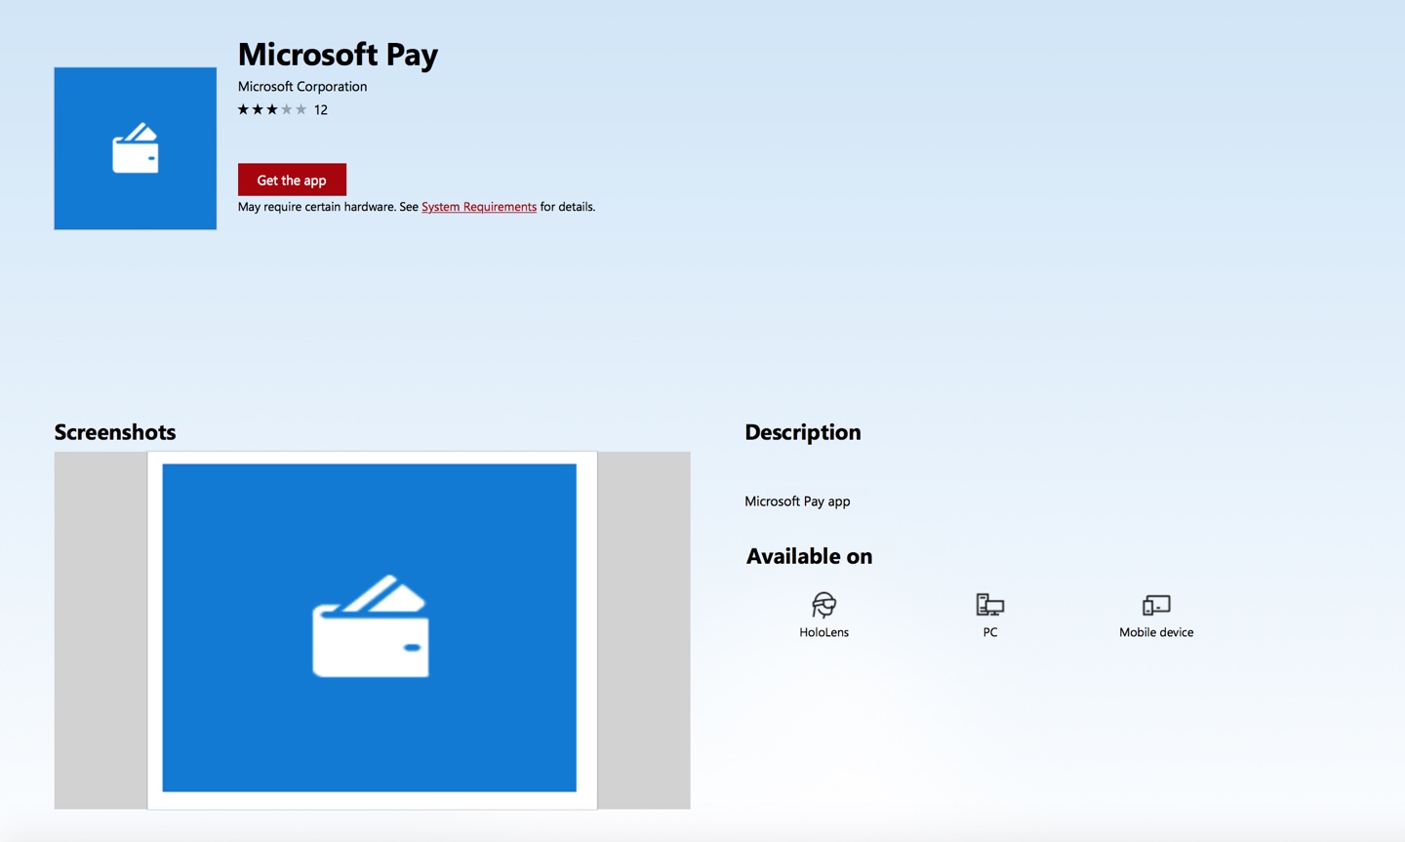
Task: Click the rating count 12
Action: pos(321,109)
